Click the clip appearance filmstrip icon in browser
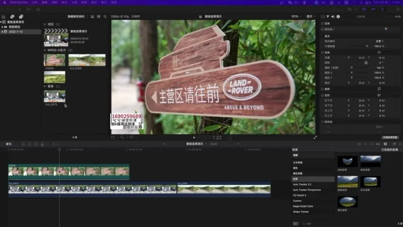Viewport: 403px width, 227px height. coord(92,16)
